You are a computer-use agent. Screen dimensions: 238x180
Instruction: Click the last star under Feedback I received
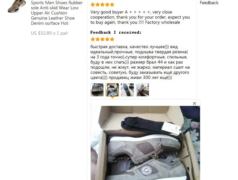pyautogui.click(x=112, y=39)
